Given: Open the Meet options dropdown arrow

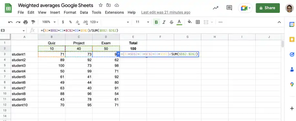Looking at the screenshot, I should tap(249, 8).
